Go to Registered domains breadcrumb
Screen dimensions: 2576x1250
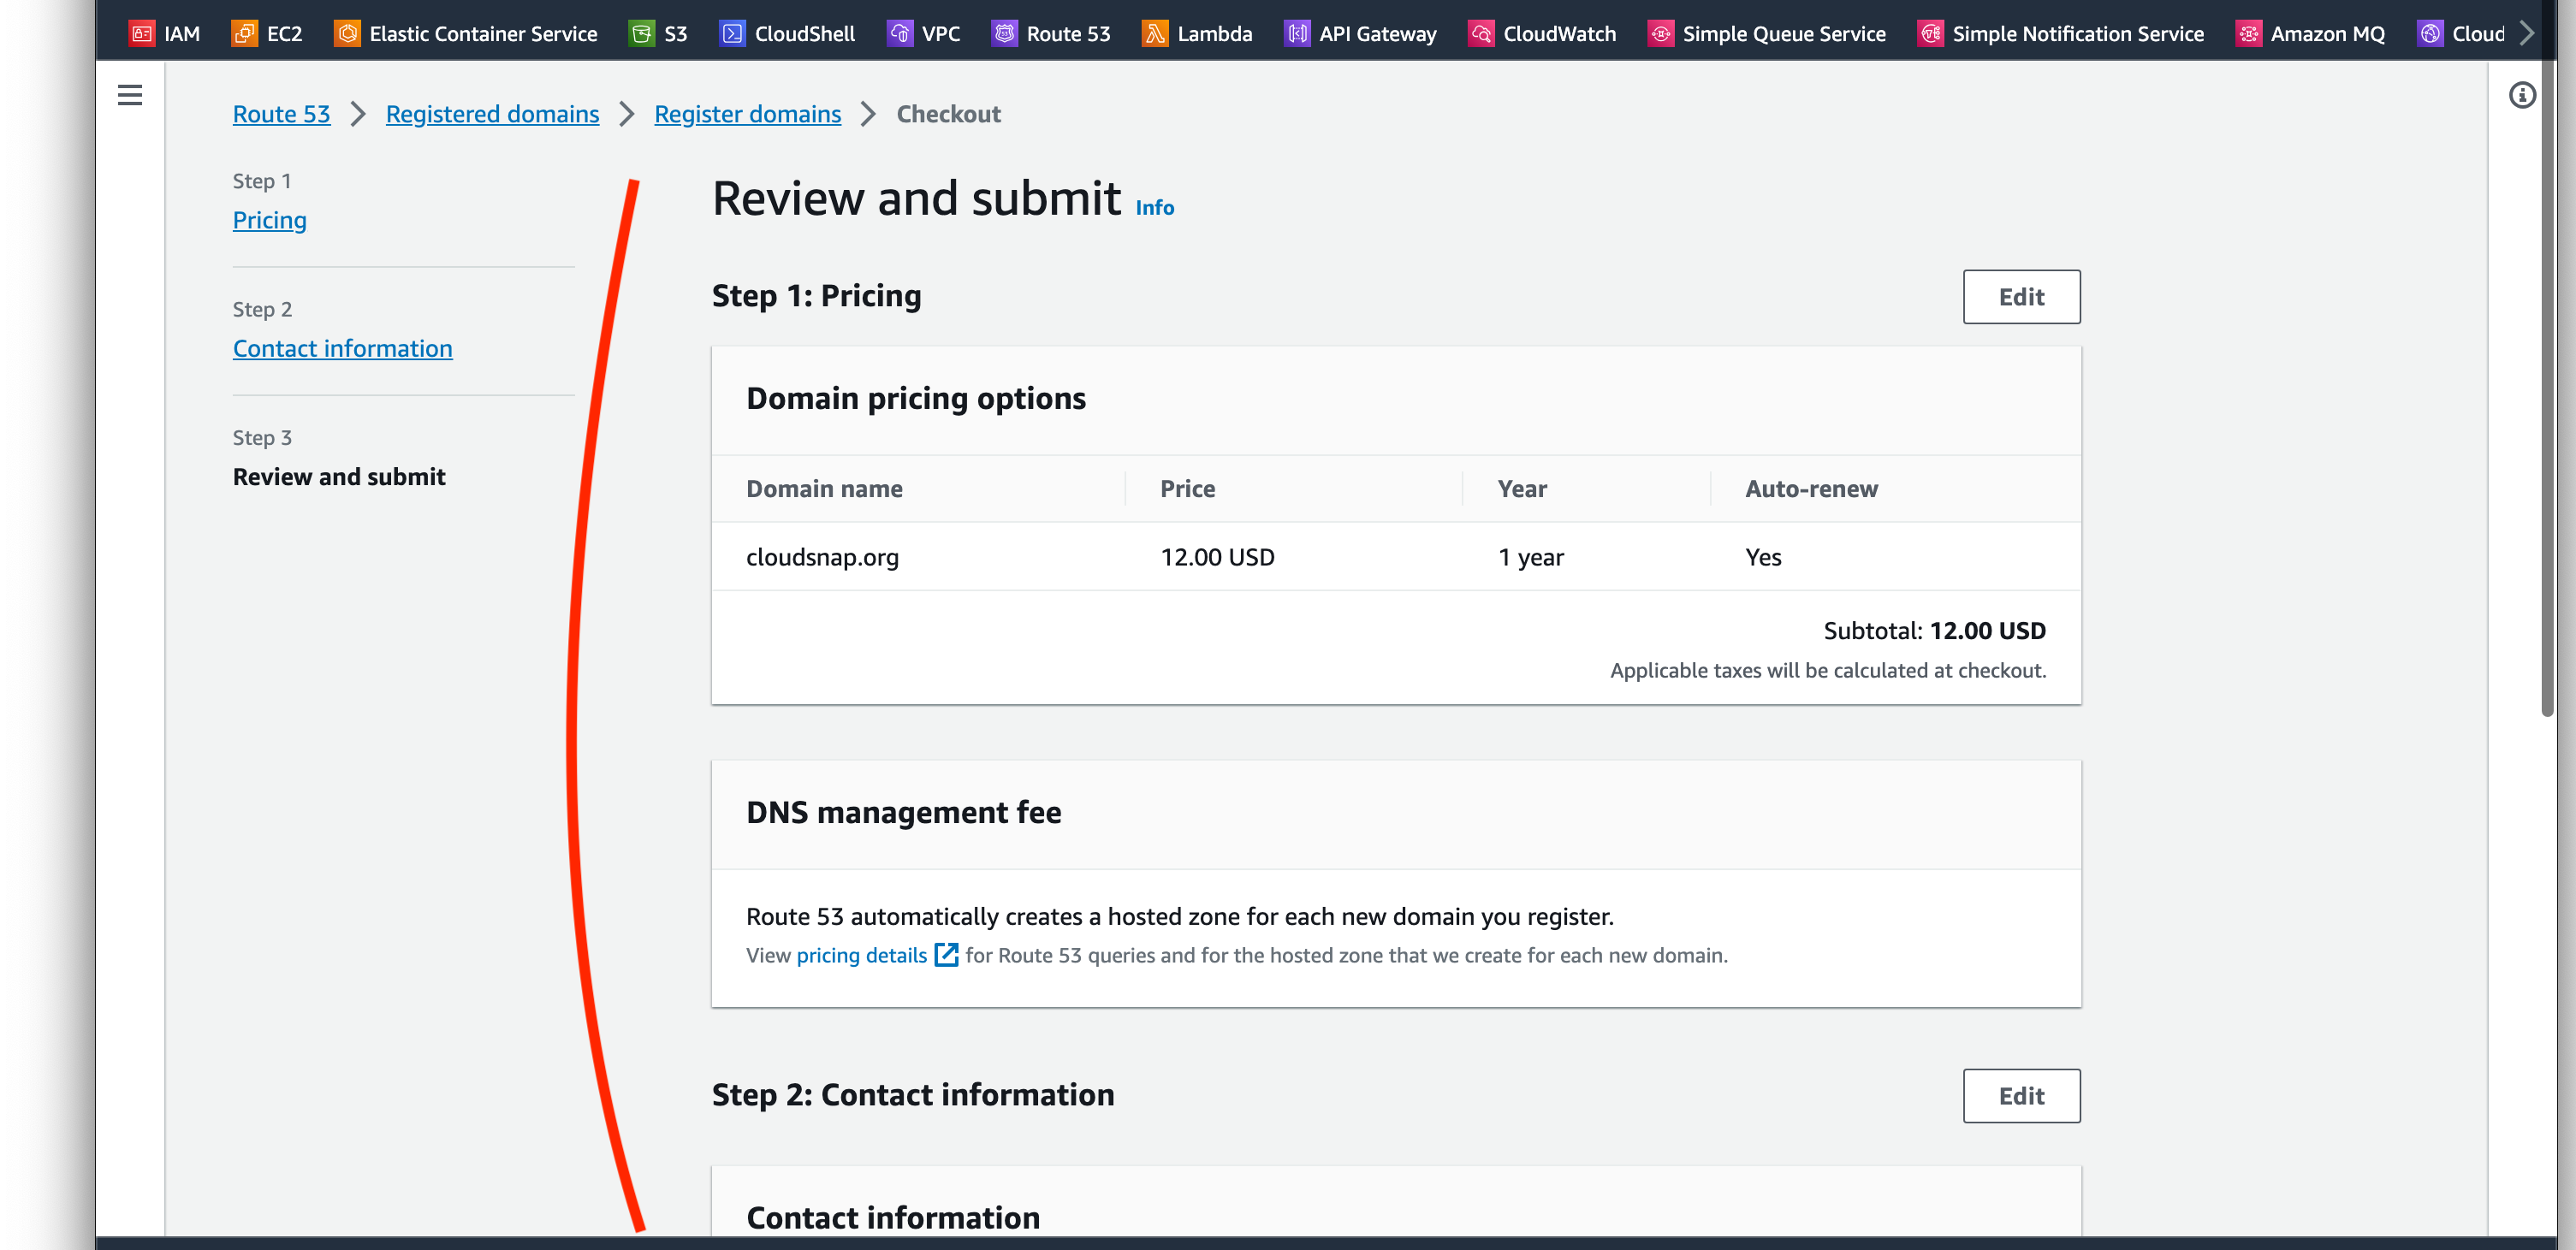[492, 114]
